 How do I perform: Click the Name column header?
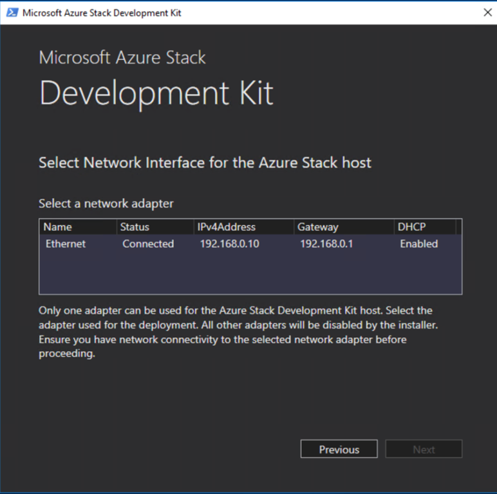[58, 226]
